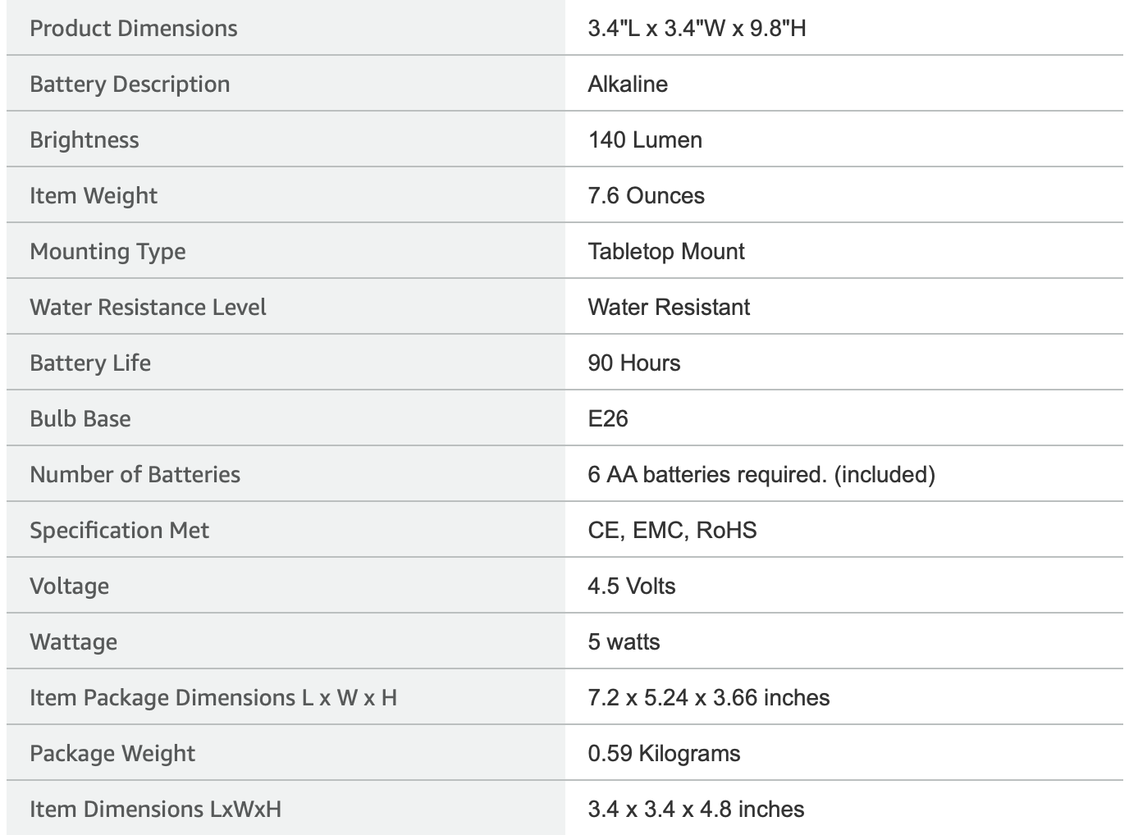Click the 6 AA batteries required text
The height and width of the screenshot is (835, 1129).
point(707,475)
